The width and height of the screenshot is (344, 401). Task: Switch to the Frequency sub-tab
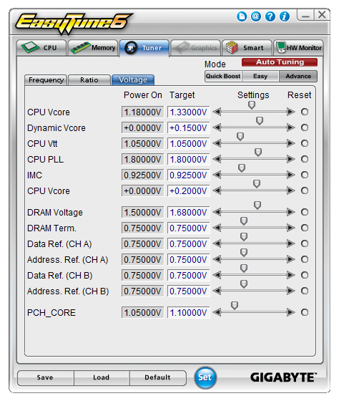tap(46, 80)
